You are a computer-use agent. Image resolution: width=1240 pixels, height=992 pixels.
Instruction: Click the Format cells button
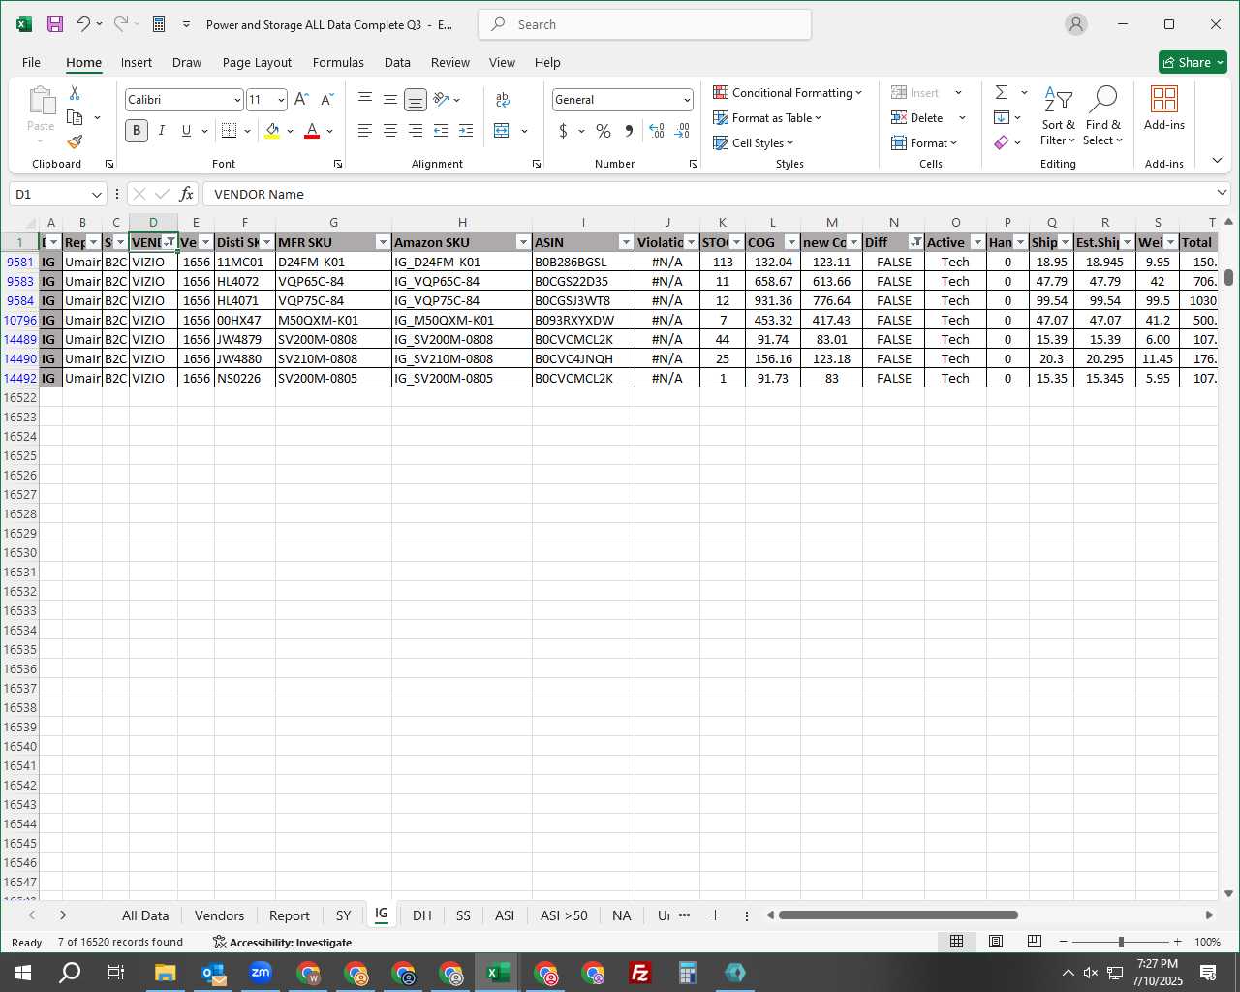pos(924,143)
